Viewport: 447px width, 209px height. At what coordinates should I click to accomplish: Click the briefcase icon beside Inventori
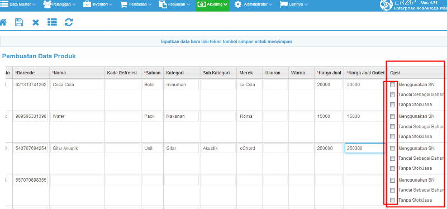click(87, 4)
